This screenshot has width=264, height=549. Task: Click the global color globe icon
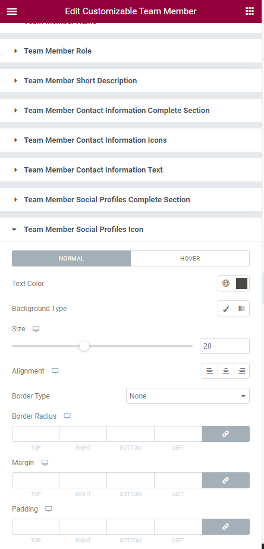click(x=226, y=283)
